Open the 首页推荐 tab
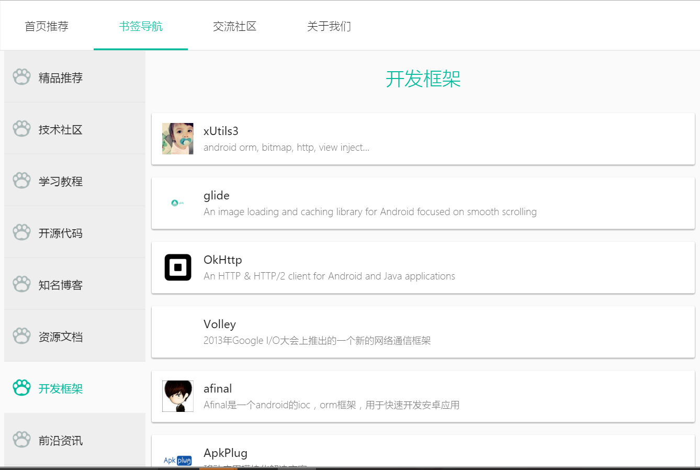Image resolution: width=700 pixels, height=470 pixels. pos(47,26)
